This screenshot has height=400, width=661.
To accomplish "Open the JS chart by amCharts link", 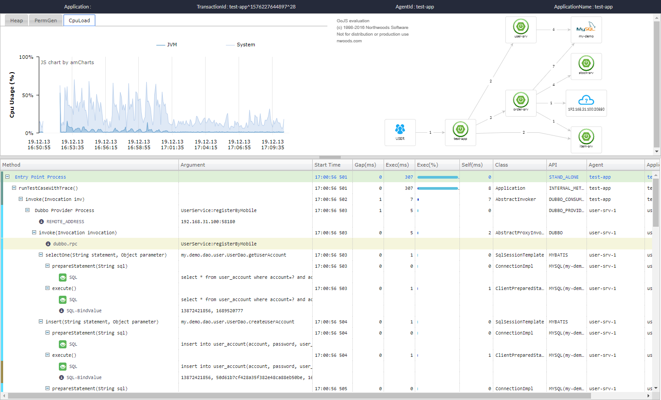I will pos(67,62).
